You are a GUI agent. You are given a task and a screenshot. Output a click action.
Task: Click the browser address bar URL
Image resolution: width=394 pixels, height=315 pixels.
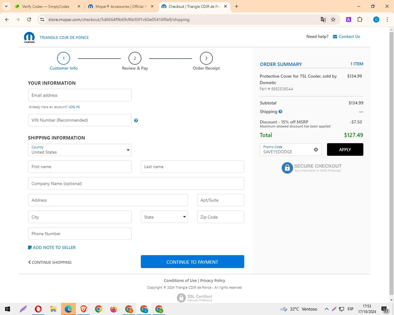click(119, 19)
